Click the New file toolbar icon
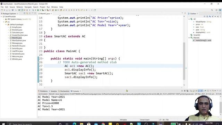222x125 pixels. point(2,10)
